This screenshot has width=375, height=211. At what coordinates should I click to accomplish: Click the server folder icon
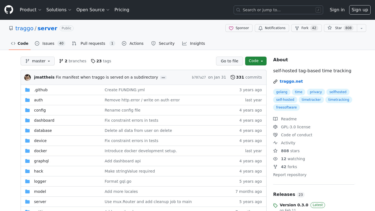coord(27,202)
